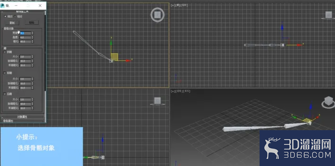Click the 末端锥化 field under 后鳍
The image size is (335, 166).
(x=25, y=108)
